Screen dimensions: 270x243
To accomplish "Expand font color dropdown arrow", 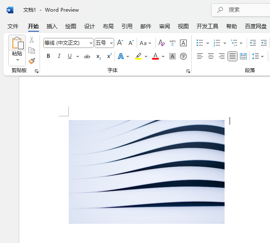I will [x=163, y=56].
